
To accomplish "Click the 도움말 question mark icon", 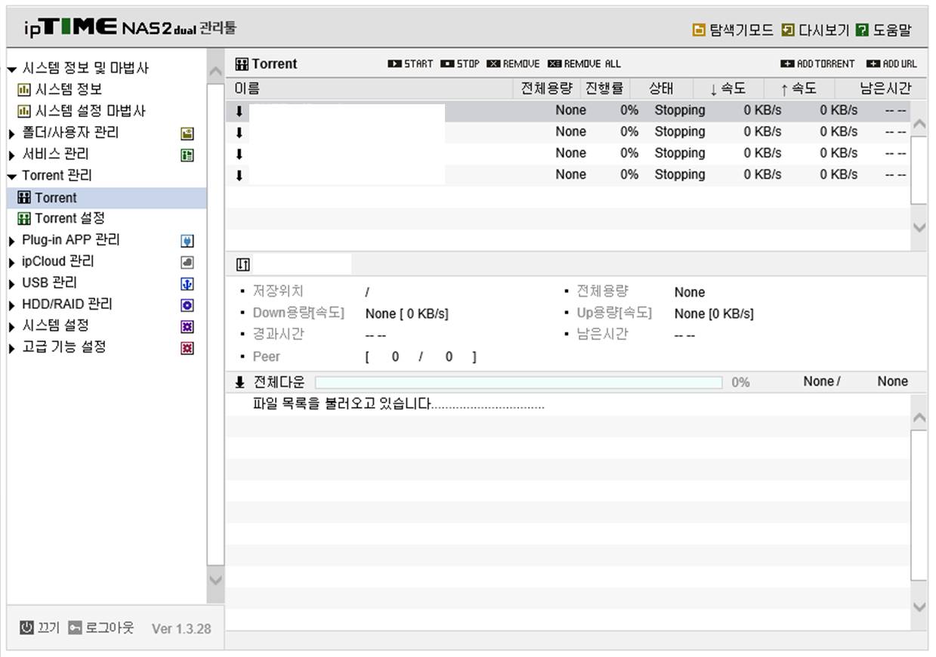I will point(863,30).
